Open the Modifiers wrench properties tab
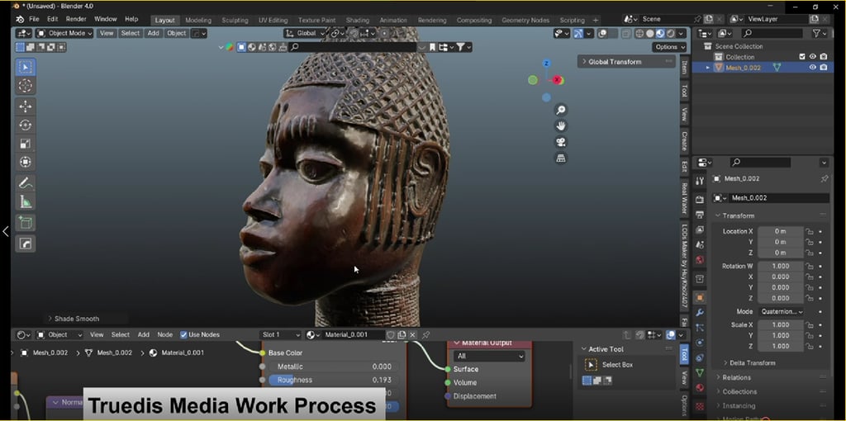Screen dimensions: 846x421 [700, 313]
